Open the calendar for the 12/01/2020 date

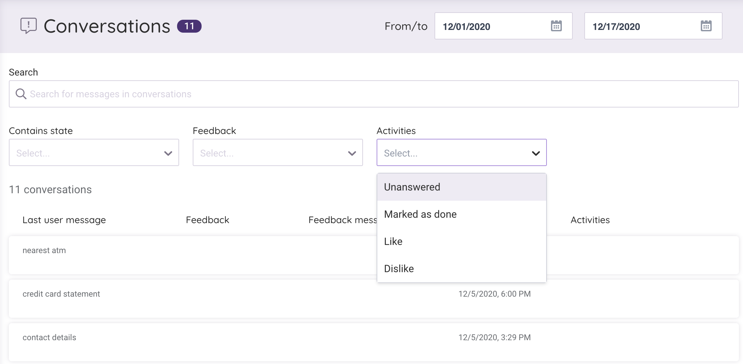tap(556, 26)
